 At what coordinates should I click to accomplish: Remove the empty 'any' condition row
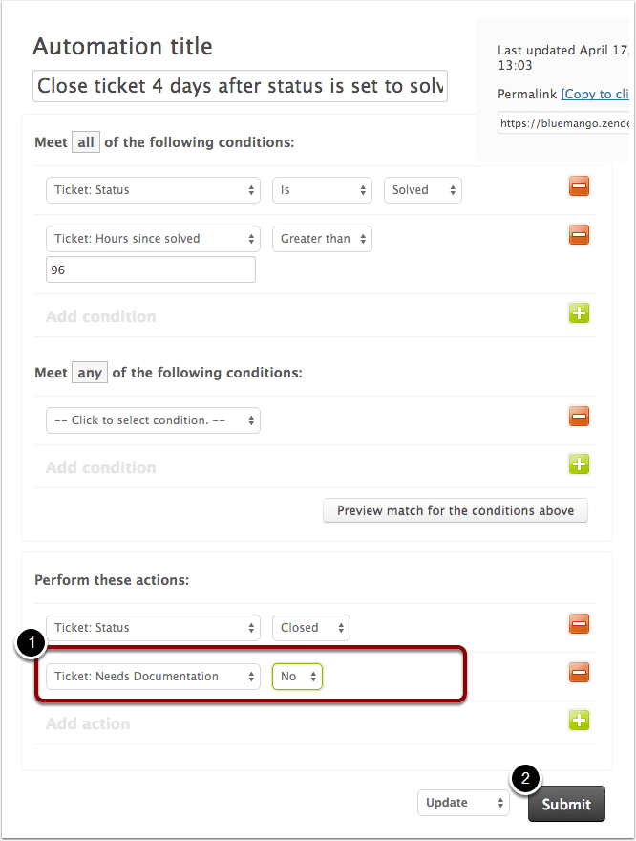(579, 417)
